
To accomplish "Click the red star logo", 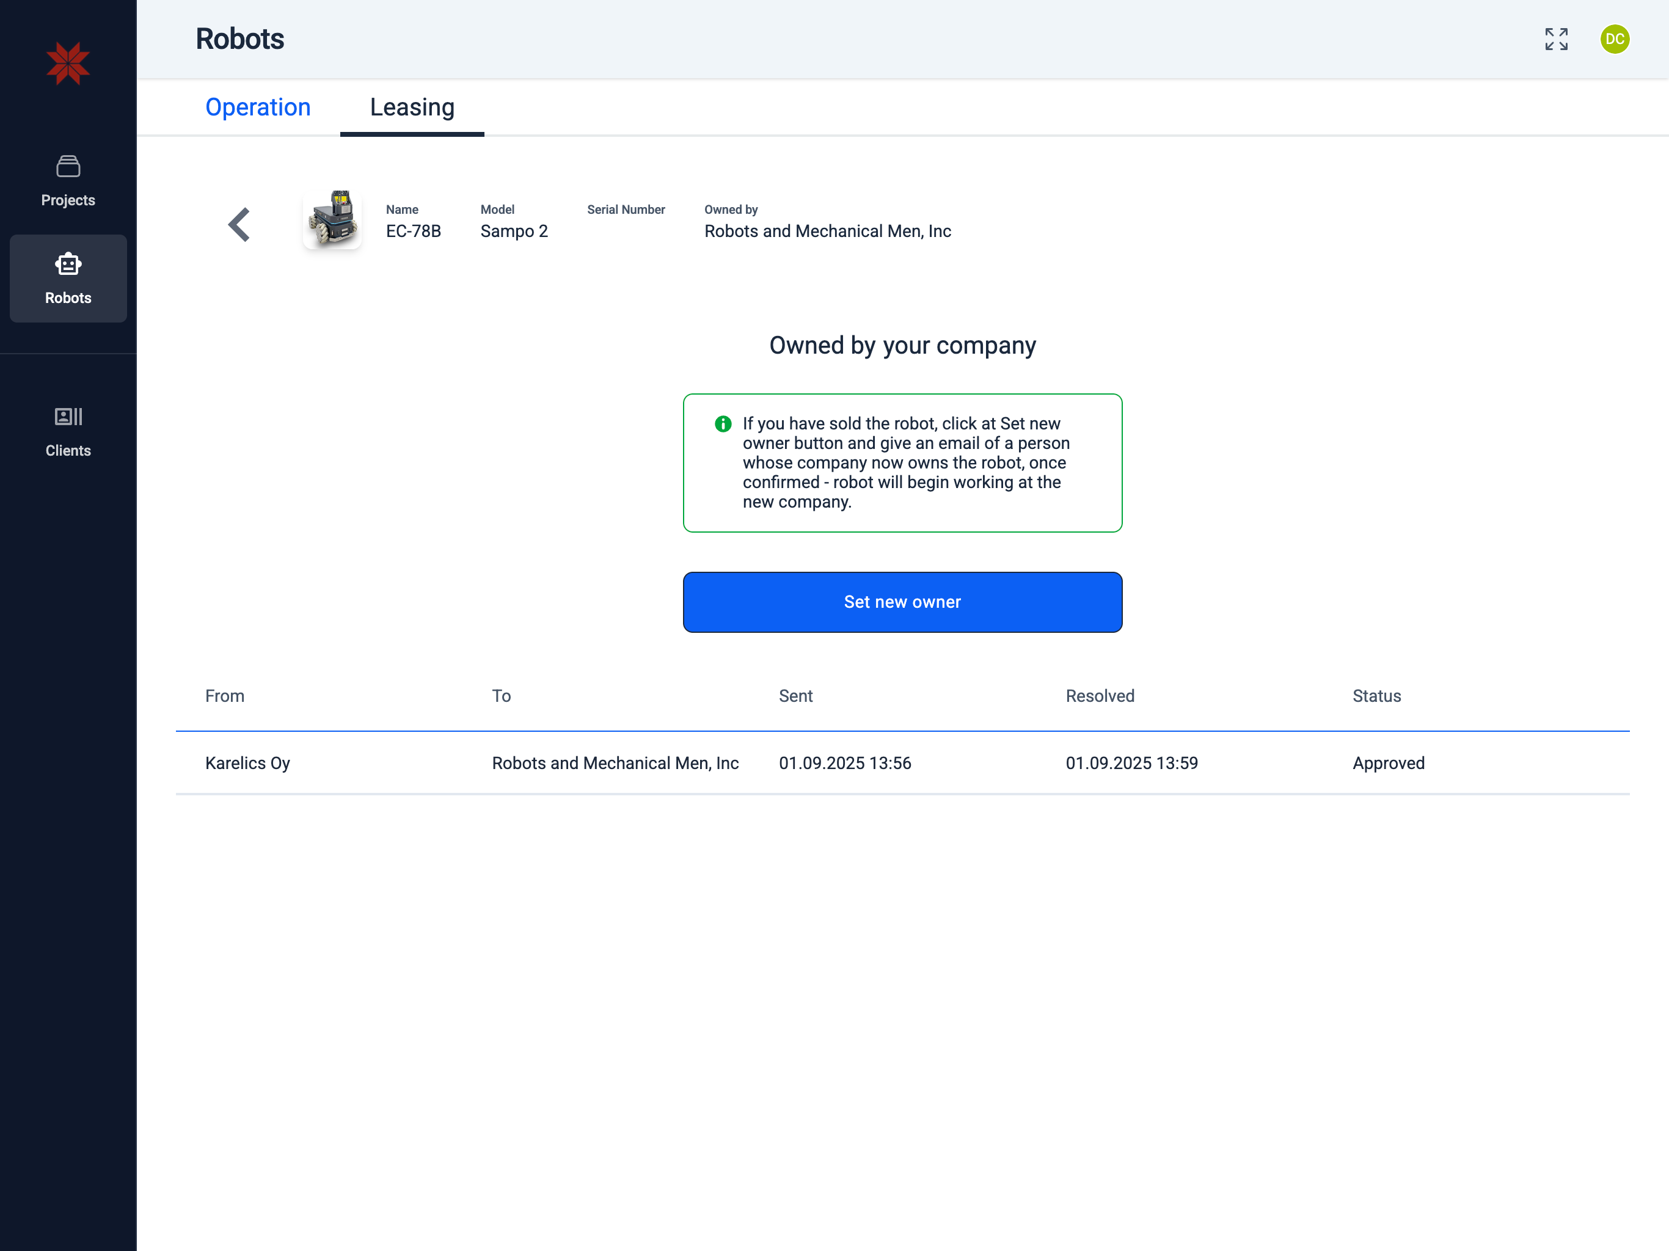I will tap(68, 64).
